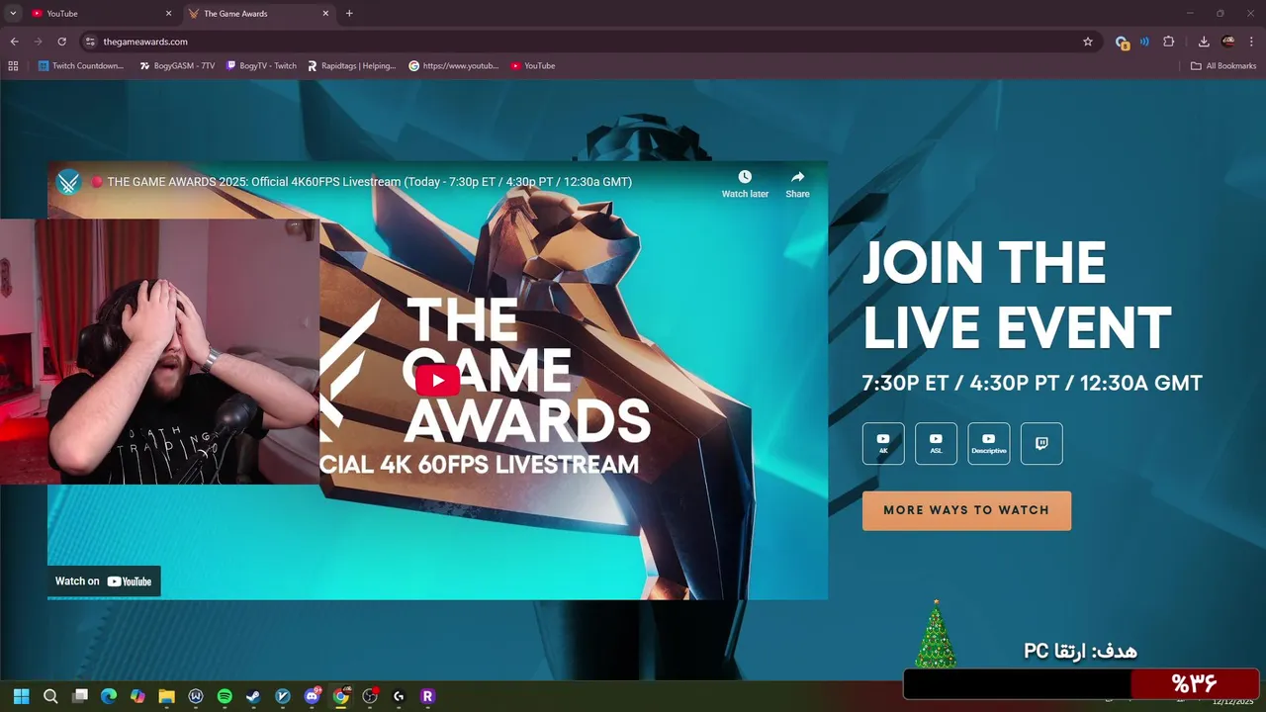Open Discord from taskbar
This screenshot has height=712, width=1266.
[x=312, y=696]
